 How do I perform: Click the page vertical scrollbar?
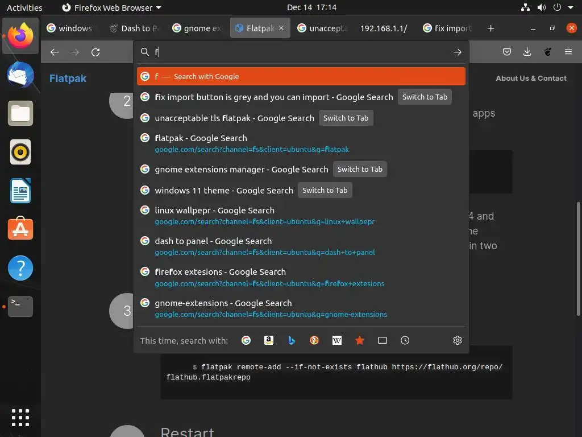click(x=578, y=259)
